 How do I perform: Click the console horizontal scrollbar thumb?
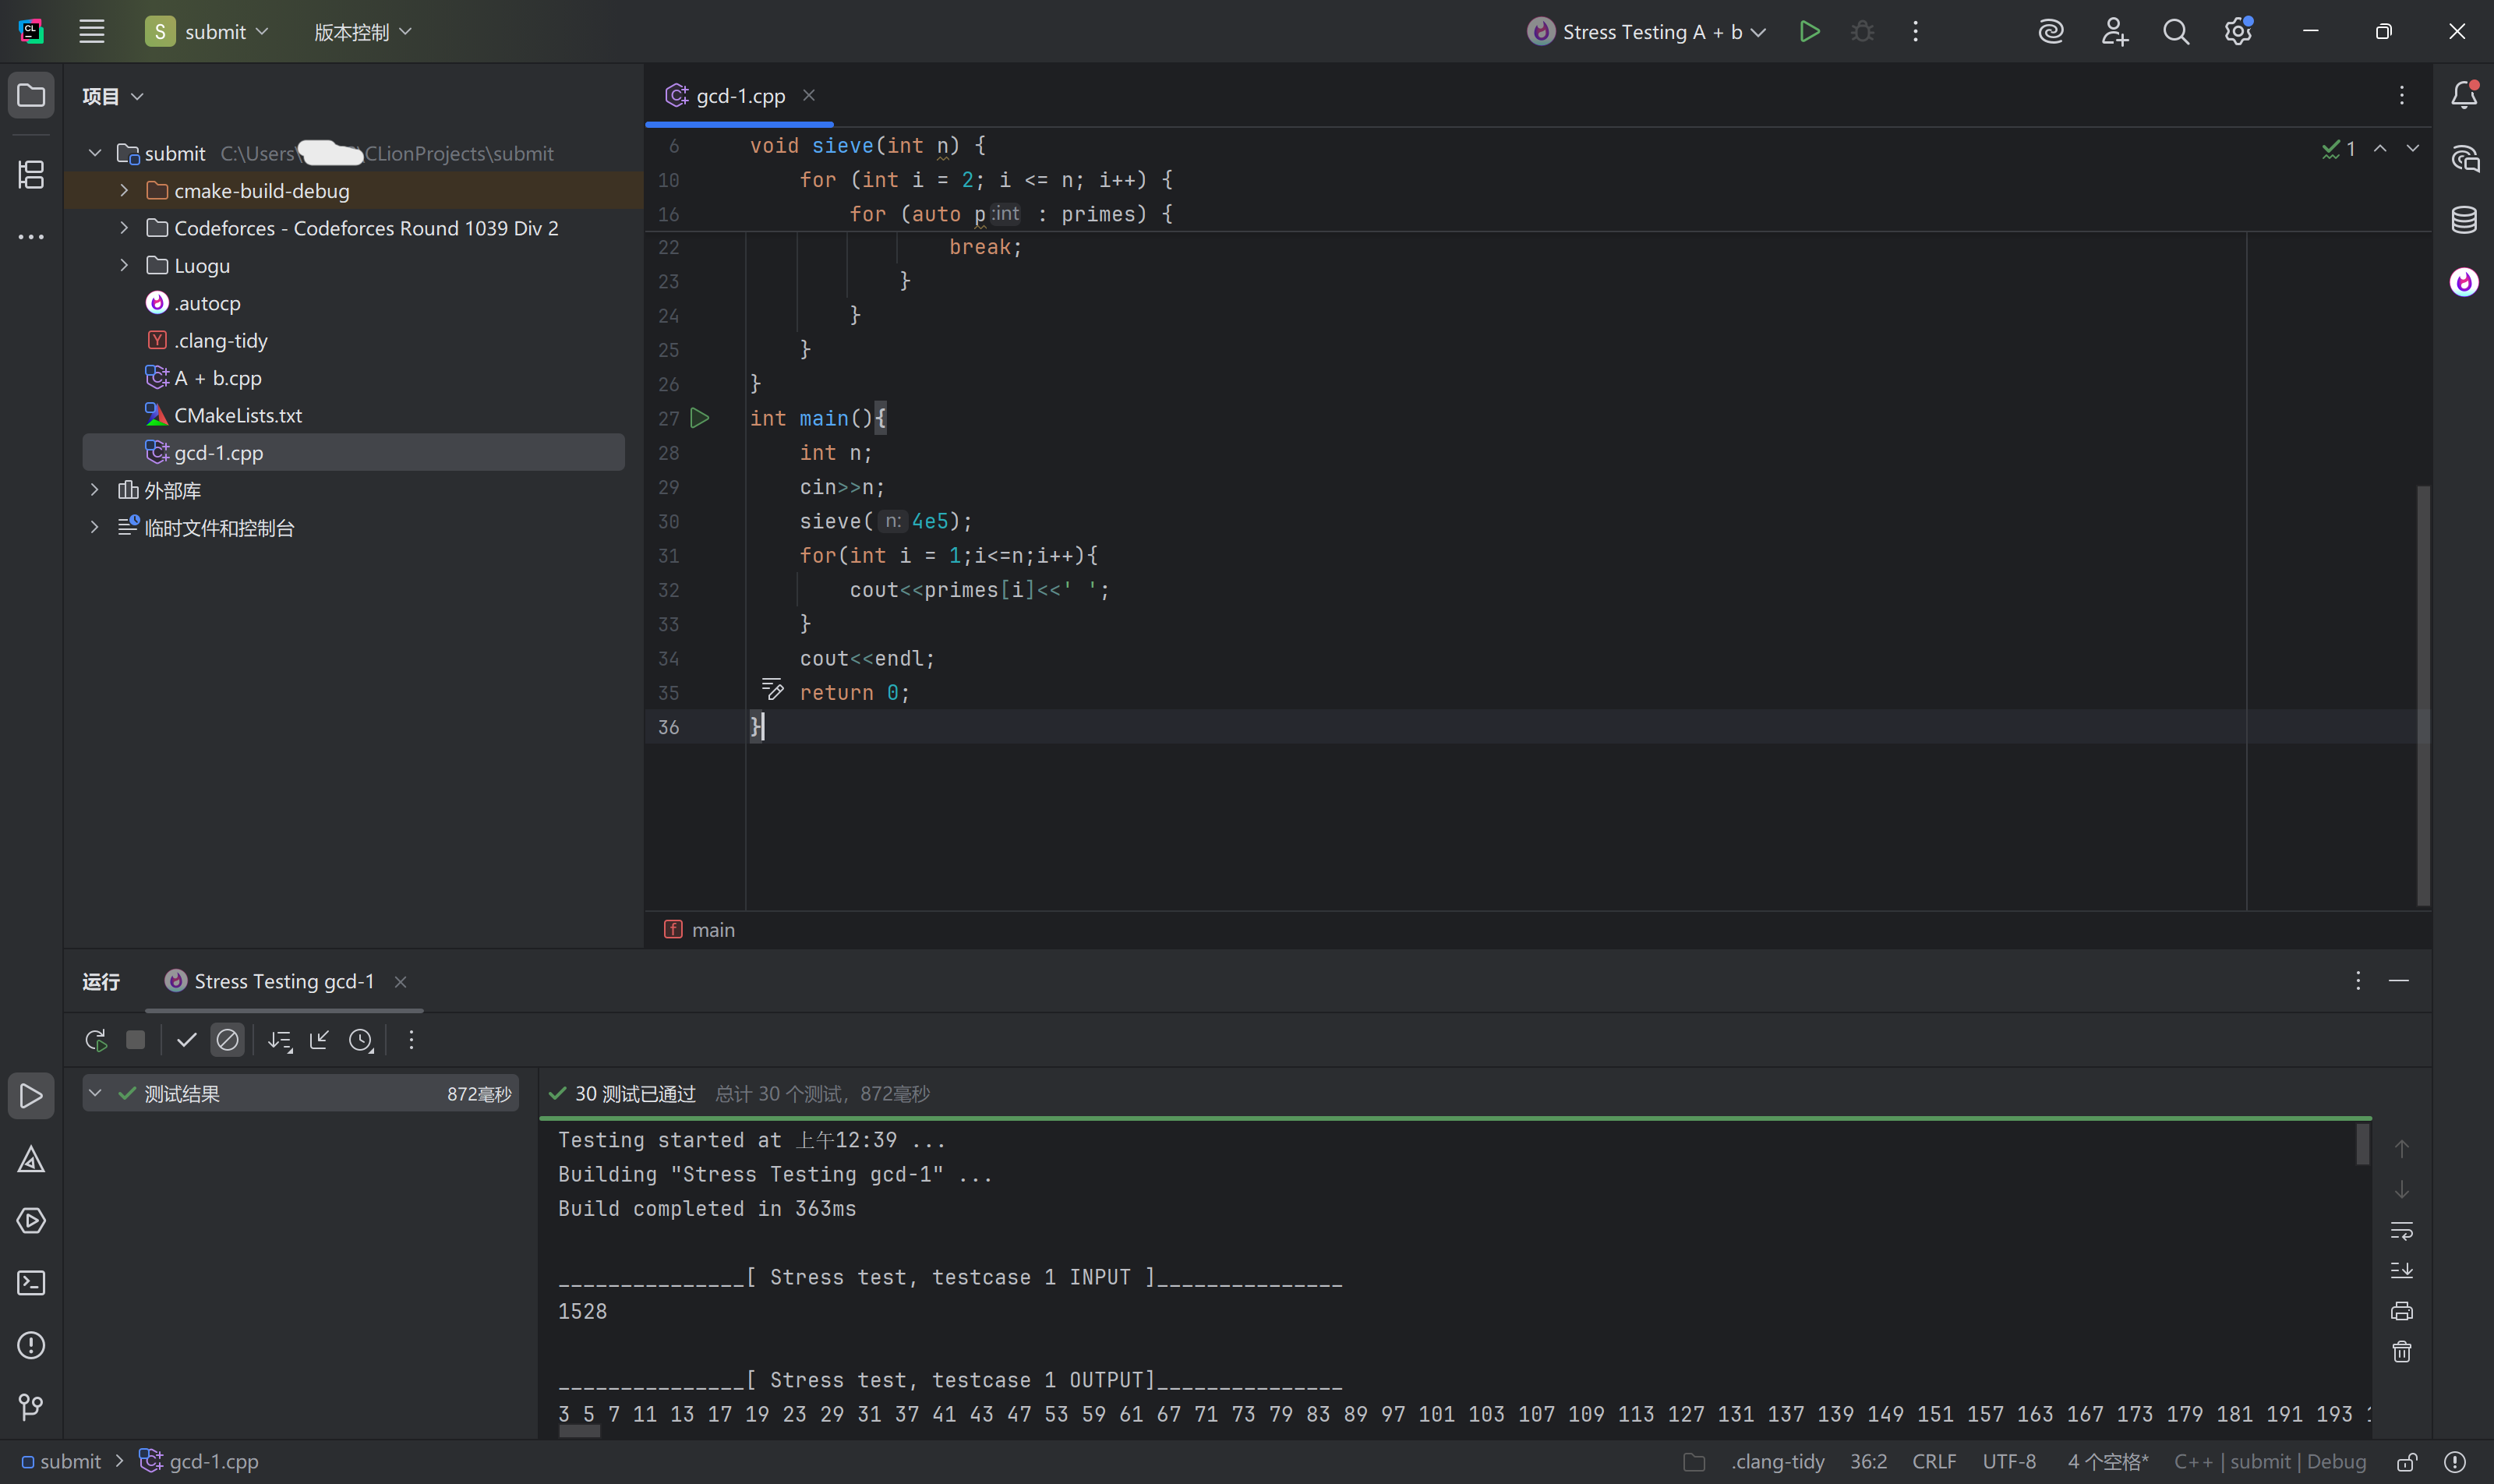click(579, 1431)
